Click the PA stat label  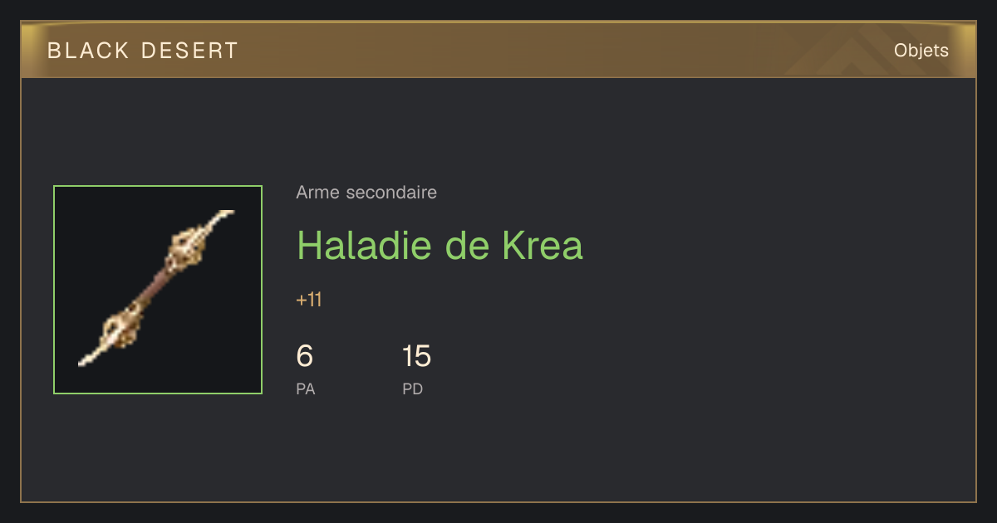306,389
